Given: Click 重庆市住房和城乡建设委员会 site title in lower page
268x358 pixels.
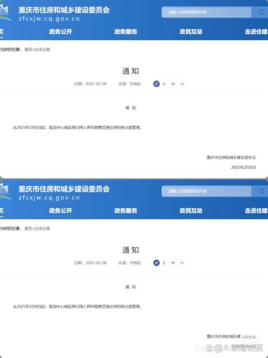Looking at the screenshot, I should pyautogui.click(x=64, y=189).
